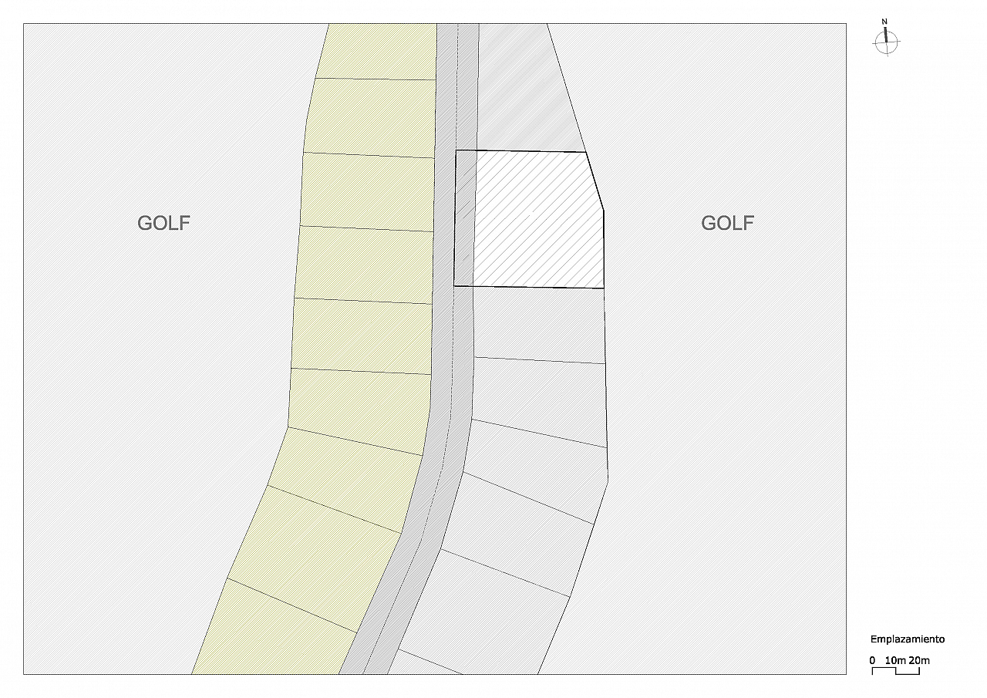Click the north arrow compass symbol
987x698 pixels.
(x=887, y=43)
